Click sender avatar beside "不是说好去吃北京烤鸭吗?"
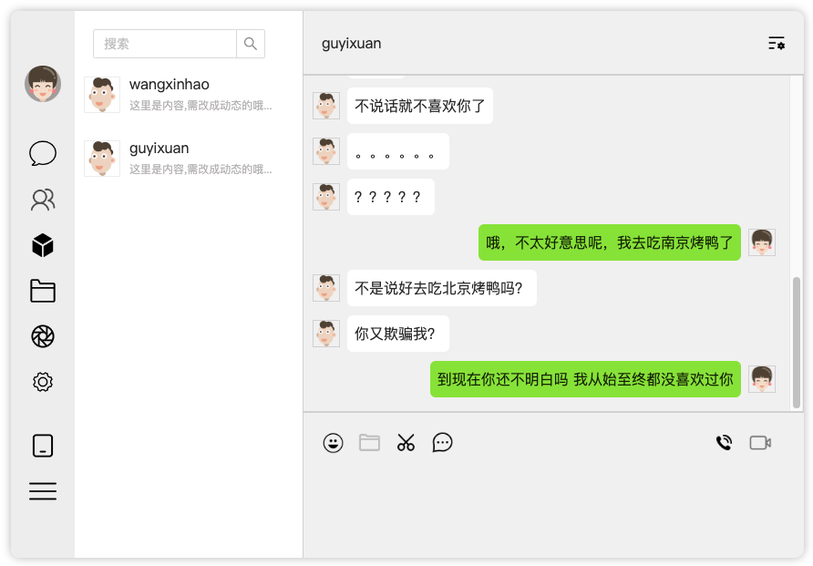This screenshot has height=566, width=813. pyautogui.click(x=326, y=288)
